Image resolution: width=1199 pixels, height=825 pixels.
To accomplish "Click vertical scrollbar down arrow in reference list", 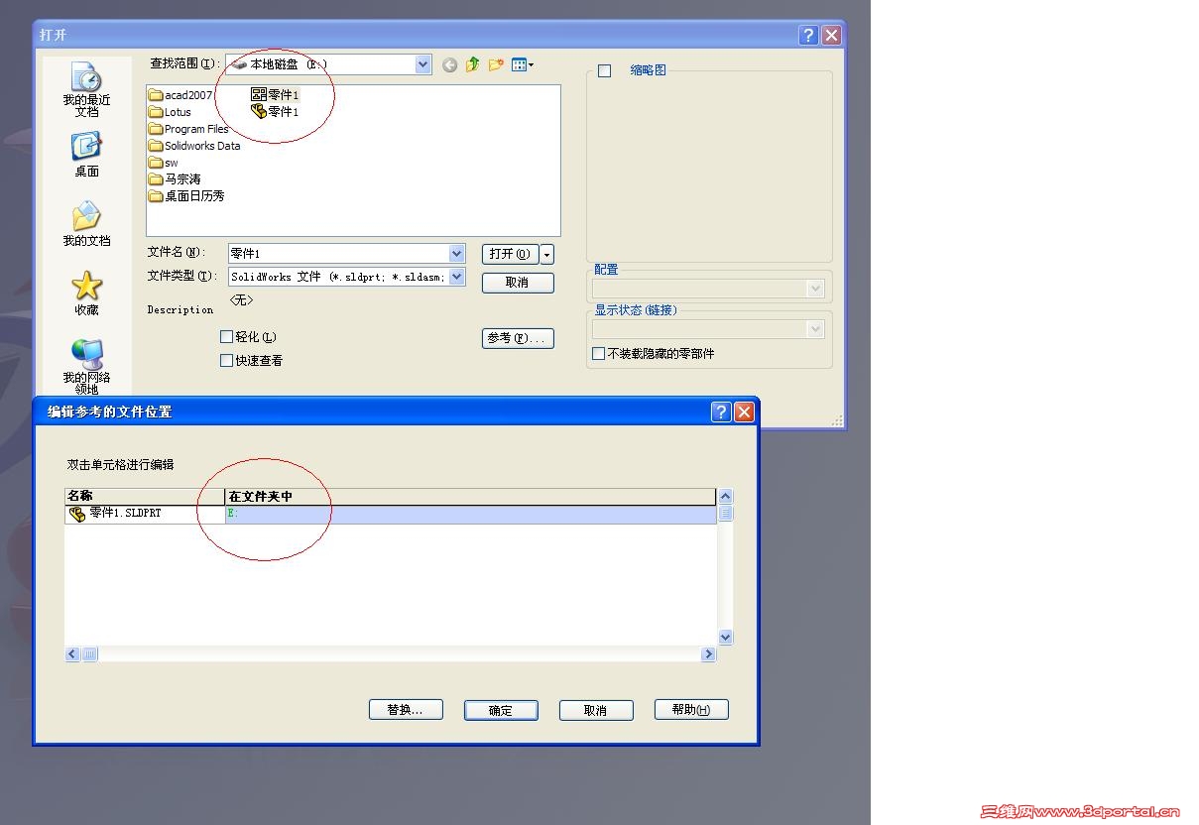I will 725,638.
